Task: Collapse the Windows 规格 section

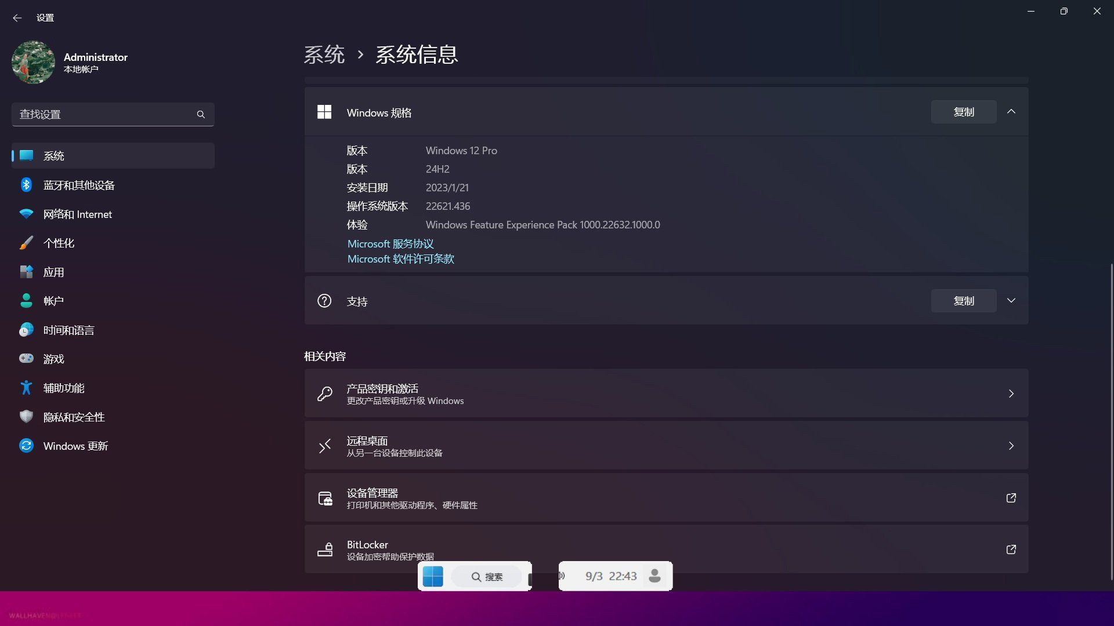Action: click(1011, 111)
